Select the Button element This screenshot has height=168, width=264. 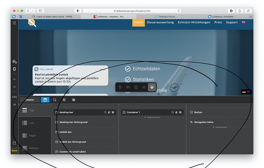click(x=220, y=112)
